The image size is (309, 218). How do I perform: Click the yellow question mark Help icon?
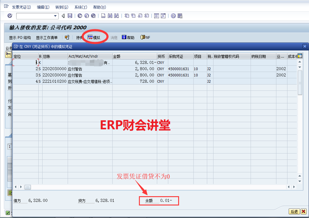click(173, 16)
